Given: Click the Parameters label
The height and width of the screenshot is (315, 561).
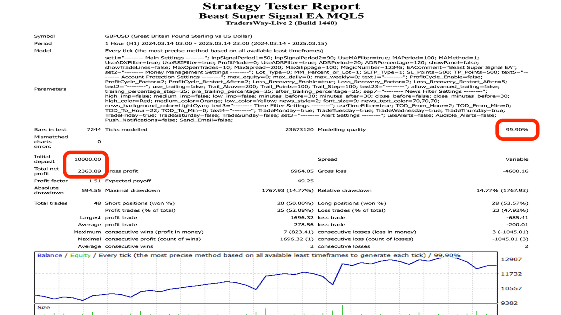Looking at the screenshot, I should point(50,89).
